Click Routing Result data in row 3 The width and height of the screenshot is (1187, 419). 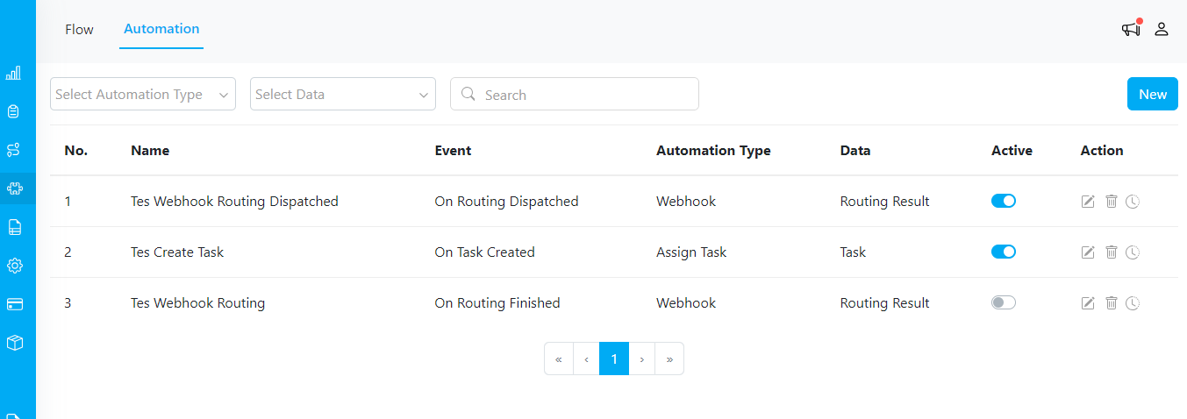884,303
